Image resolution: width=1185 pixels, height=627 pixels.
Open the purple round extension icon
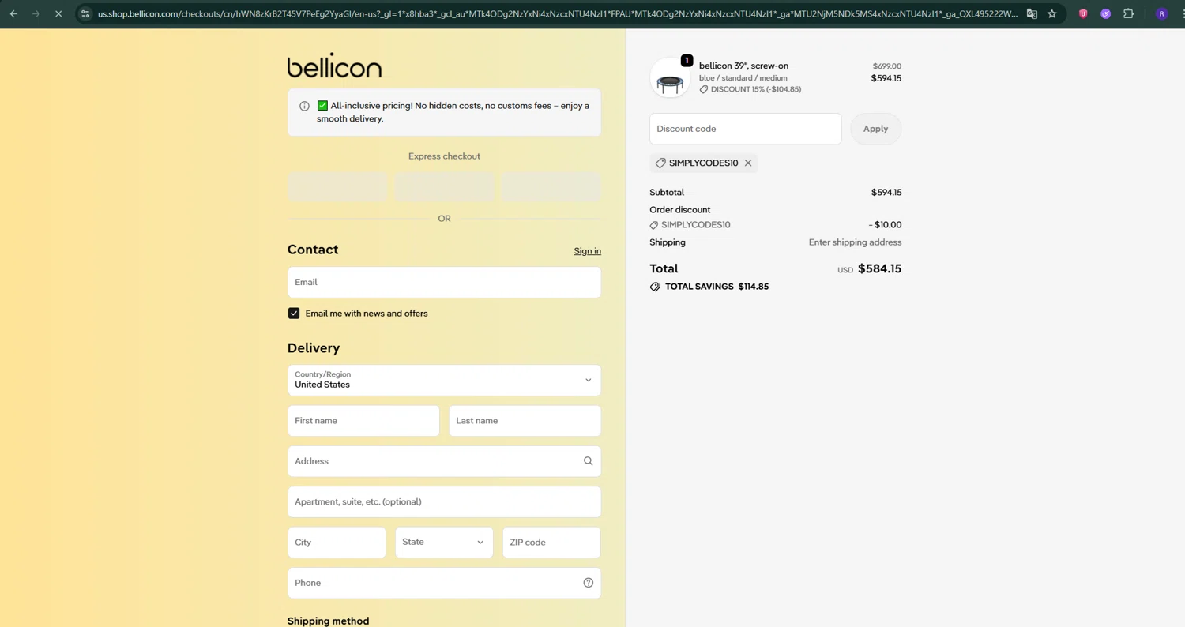1106,13
